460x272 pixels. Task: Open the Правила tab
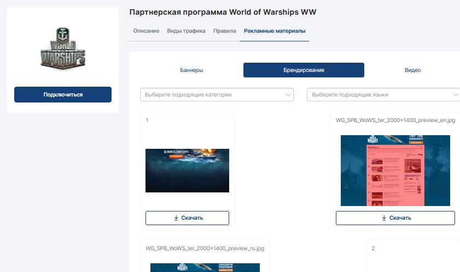pos(225,31)
